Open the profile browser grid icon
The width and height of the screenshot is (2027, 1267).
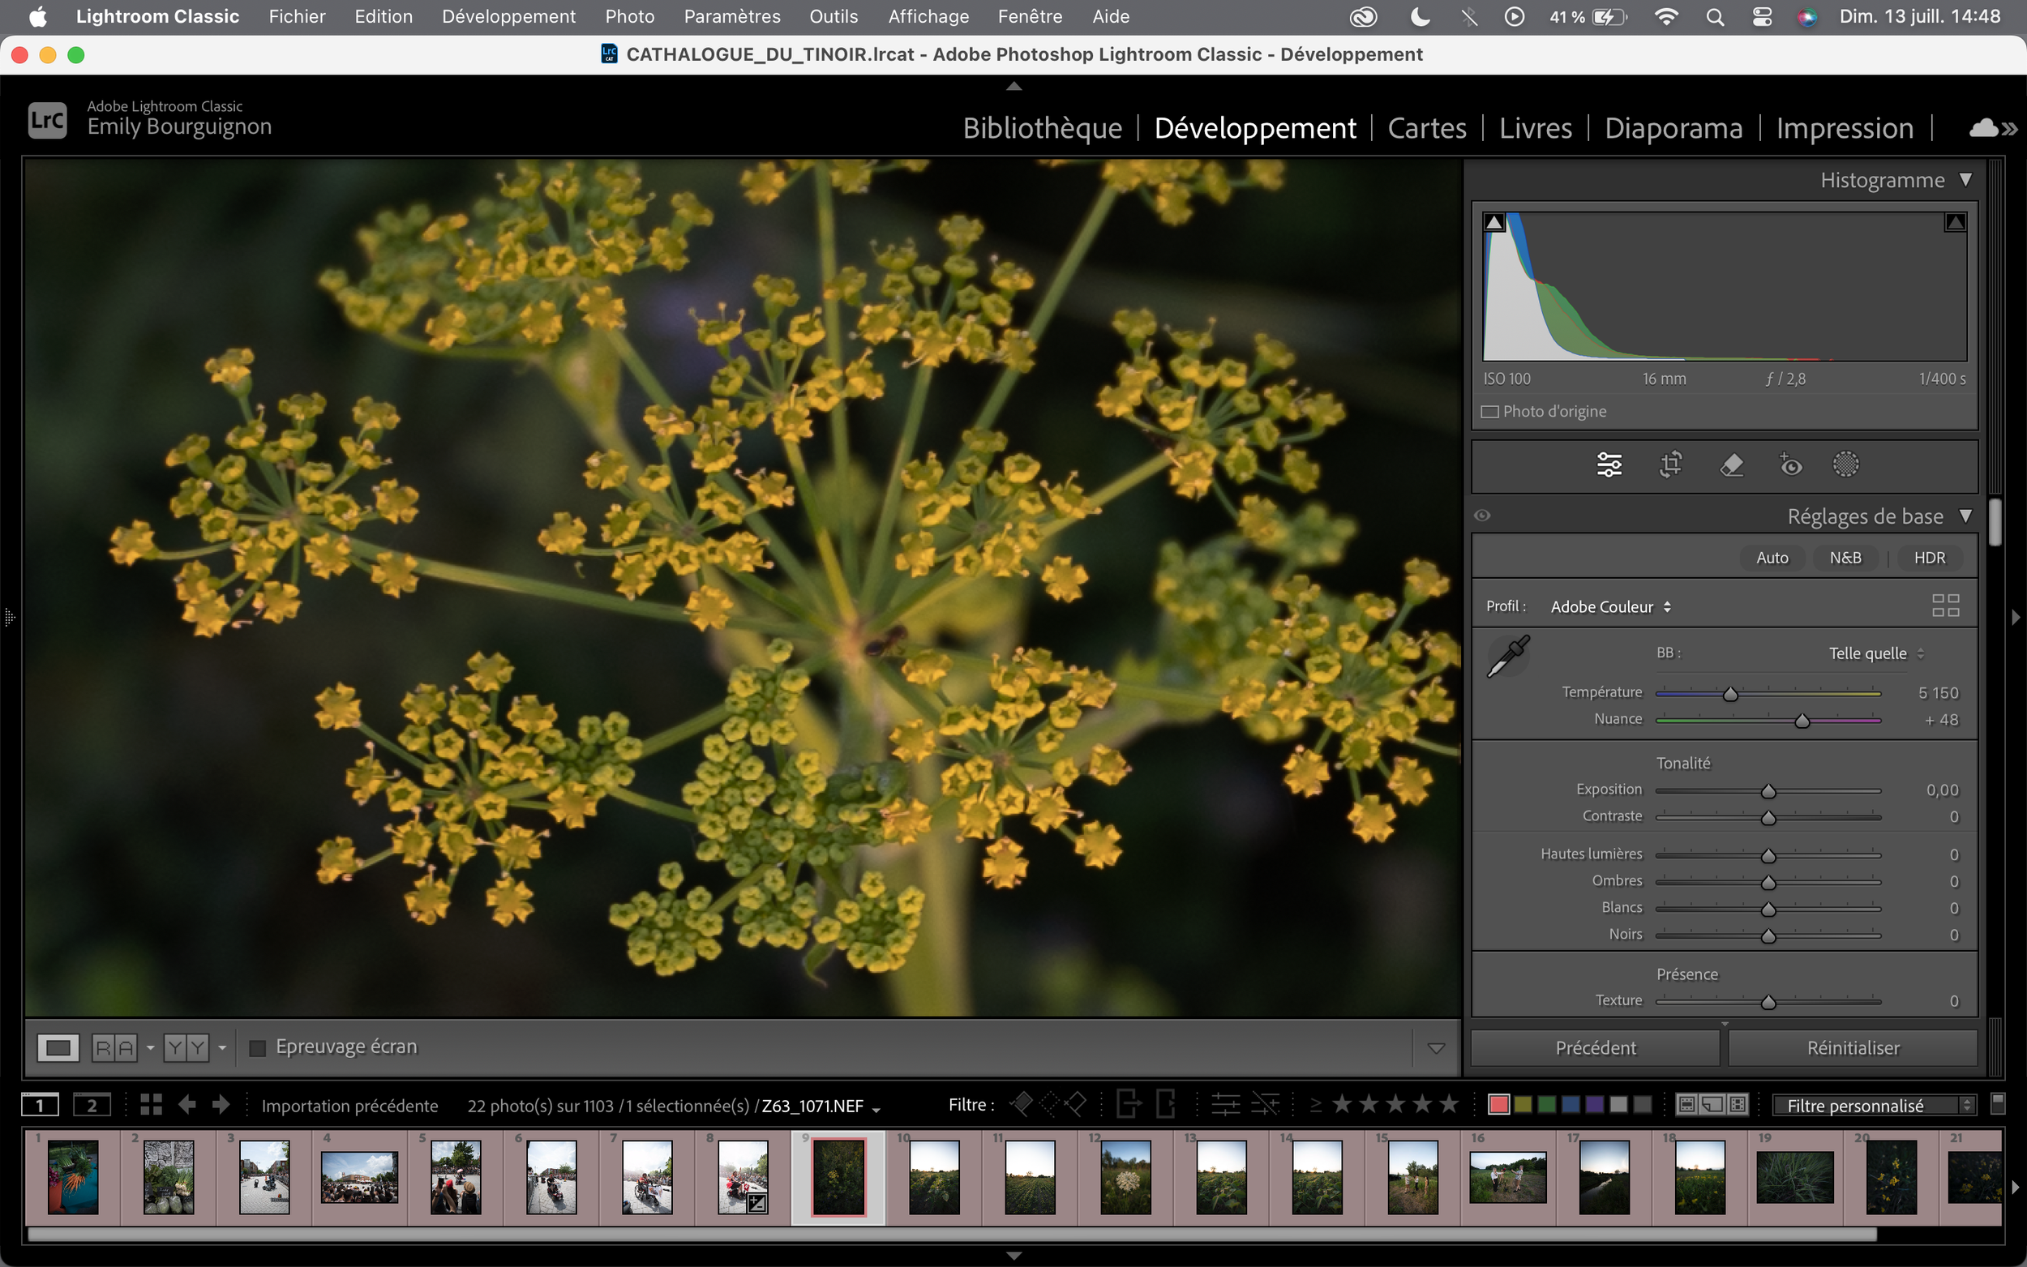click(1945, 605)
